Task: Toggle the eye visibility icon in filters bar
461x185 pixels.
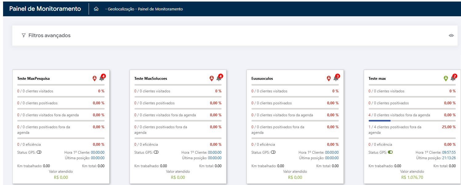Action: [x=451, y=36]
